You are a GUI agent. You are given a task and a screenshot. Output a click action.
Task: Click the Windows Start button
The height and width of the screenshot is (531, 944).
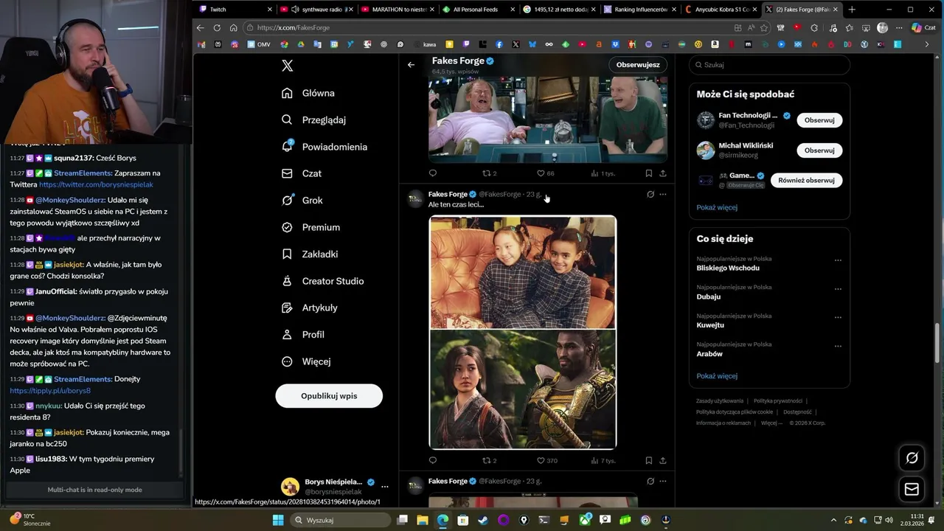278,520
